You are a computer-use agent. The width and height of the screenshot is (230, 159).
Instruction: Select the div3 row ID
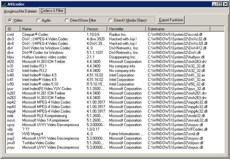click(10, 39)
